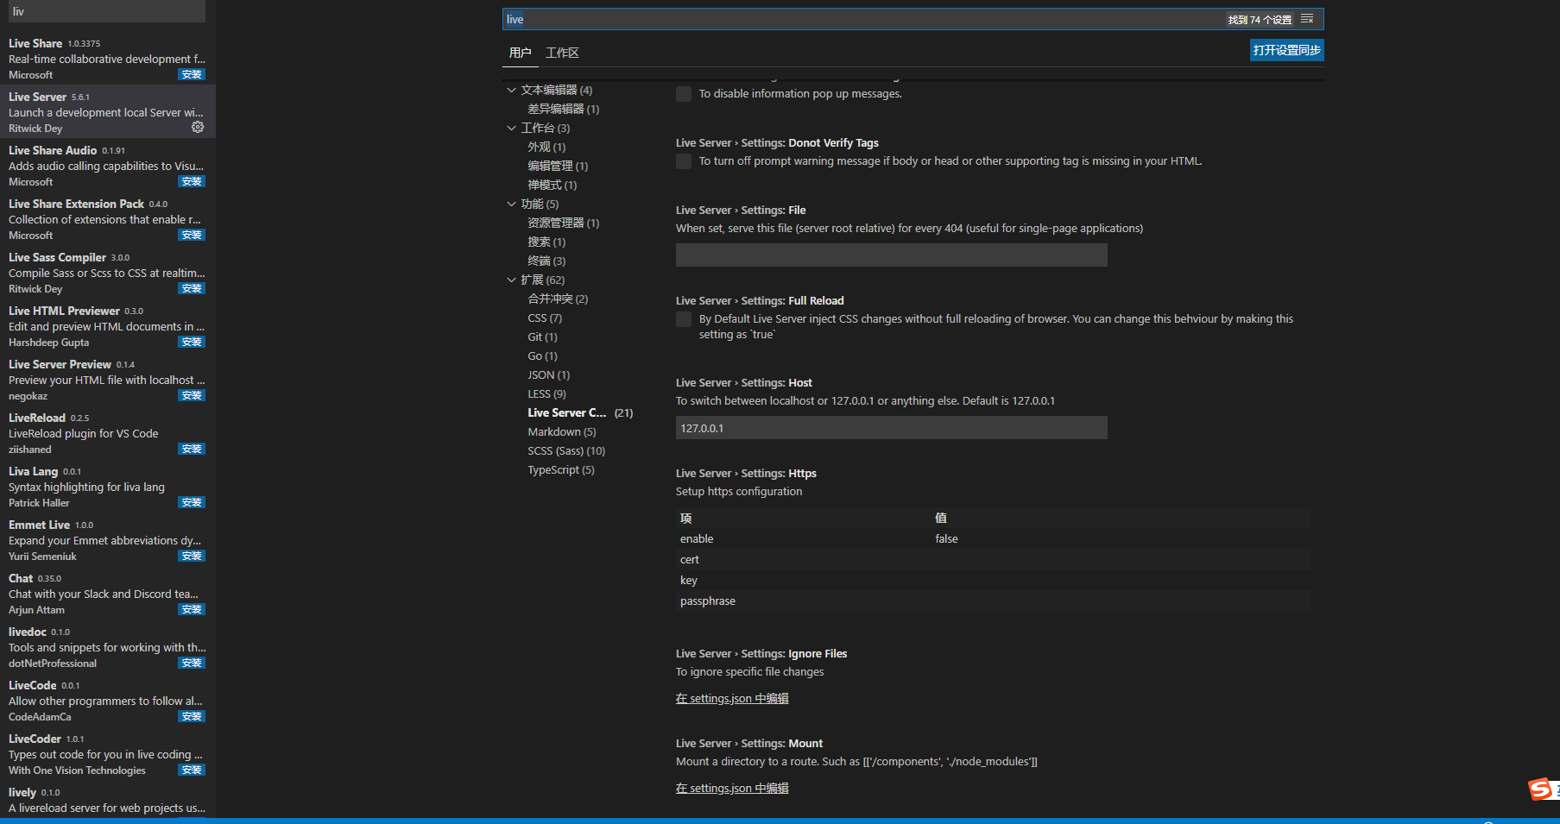Select Git in settings tree

(x=542, y=337)
